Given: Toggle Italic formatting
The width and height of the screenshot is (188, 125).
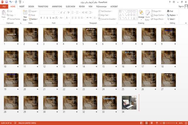Looking at the screenshot, I should click(44, 18).
